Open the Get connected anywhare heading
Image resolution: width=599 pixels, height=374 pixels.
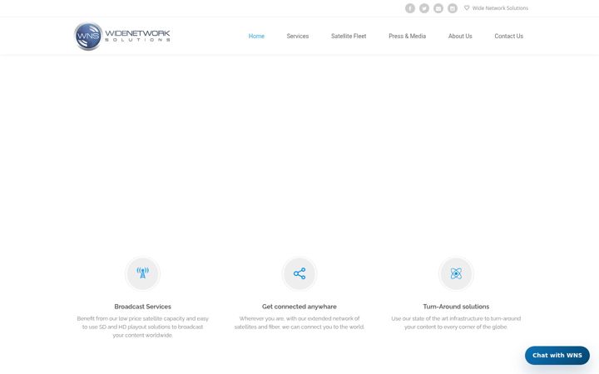(x=299, y=307)
